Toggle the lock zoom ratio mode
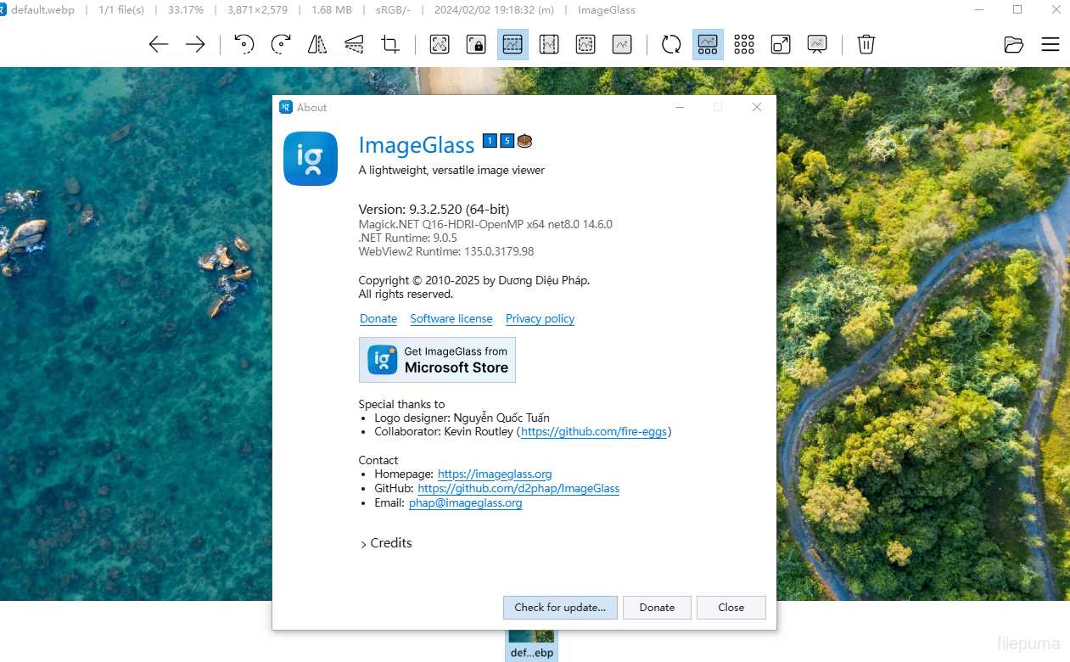The image size is (1070, 662). coord(476,45)
